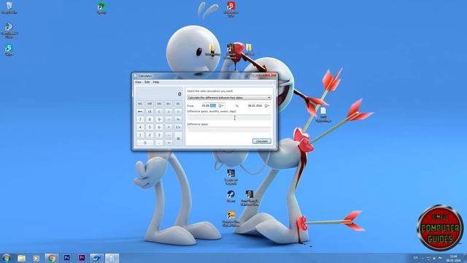Open Photoshop from the taskbar
Image resolution: width=467 pixels, height=263 pixels.
pyautogui.click(x=67, y=258)
